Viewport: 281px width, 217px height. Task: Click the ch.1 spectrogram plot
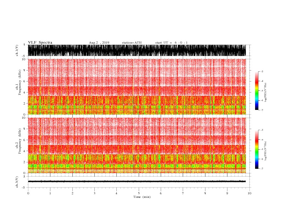click(x=137, y=87)
